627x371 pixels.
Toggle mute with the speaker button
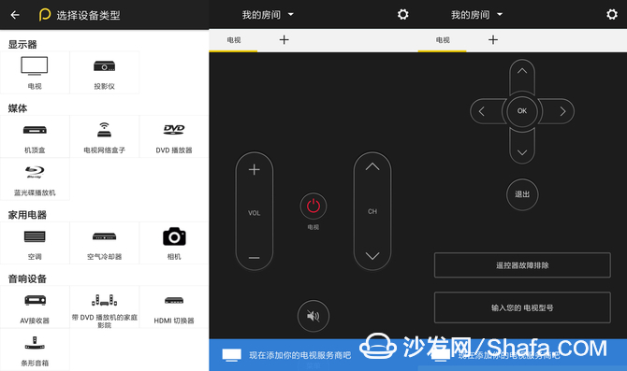click(313, 316)
